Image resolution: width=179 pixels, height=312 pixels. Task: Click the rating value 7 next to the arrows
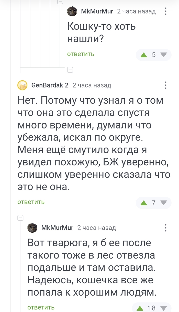153,202
